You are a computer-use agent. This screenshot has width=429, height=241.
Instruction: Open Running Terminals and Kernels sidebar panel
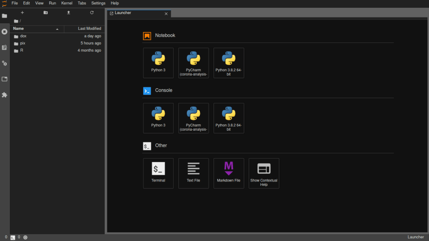(x=4, y=32)
